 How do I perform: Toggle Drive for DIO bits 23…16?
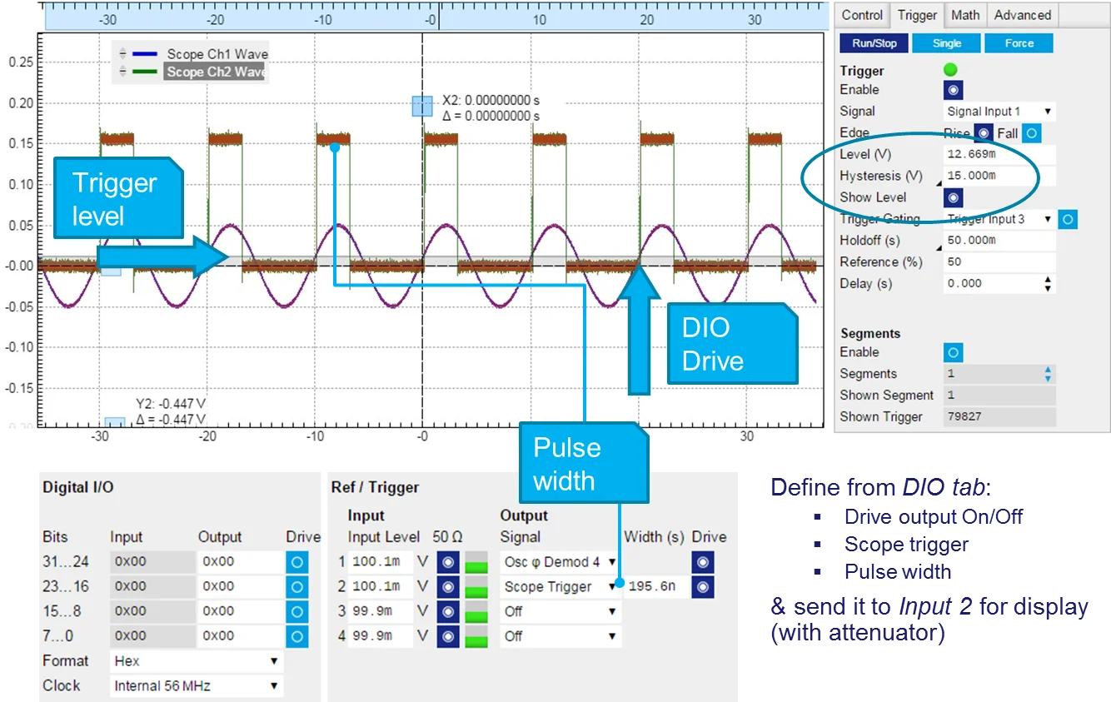(x=297, y=586)
